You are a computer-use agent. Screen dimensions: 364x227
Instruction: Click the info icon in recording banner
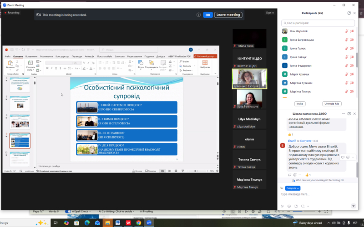tap(198, 15)
